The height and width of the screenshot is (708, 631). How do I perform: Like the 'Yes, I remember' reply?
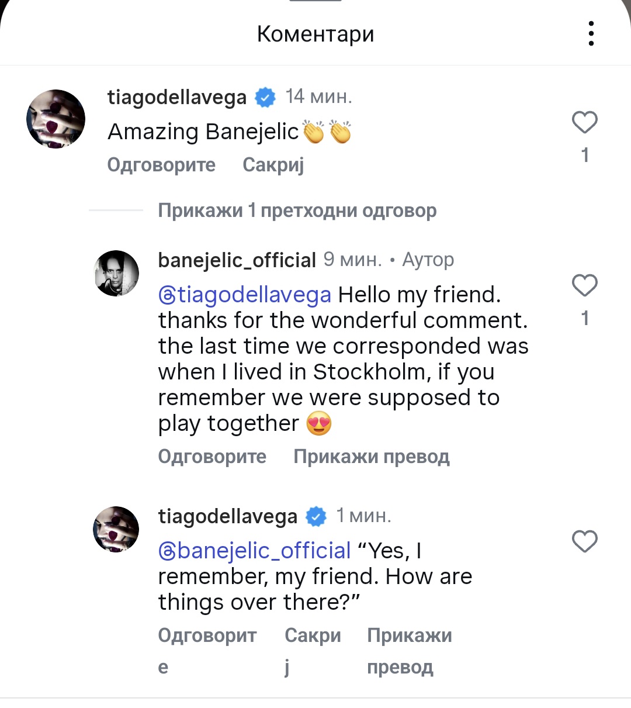pyautogui.click(x=584, y=541)
